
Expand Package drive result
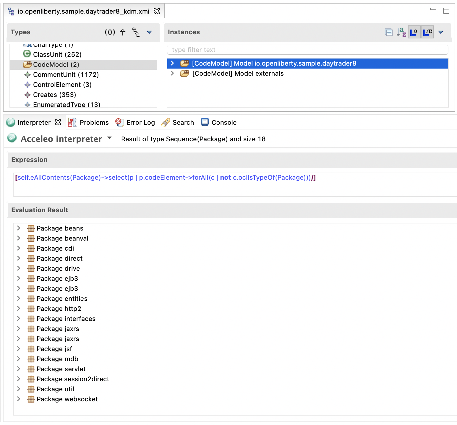pyautogui.click(x=19, y=268)
